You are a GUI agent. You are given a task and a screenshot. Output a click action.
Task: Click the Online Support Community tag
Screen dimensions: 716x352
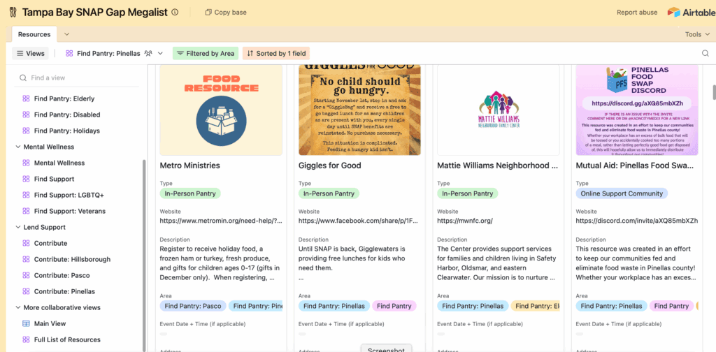tap(622, 193)
